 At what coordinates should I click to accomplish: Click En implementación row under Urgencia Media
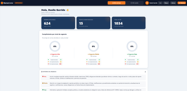(93, 62)
